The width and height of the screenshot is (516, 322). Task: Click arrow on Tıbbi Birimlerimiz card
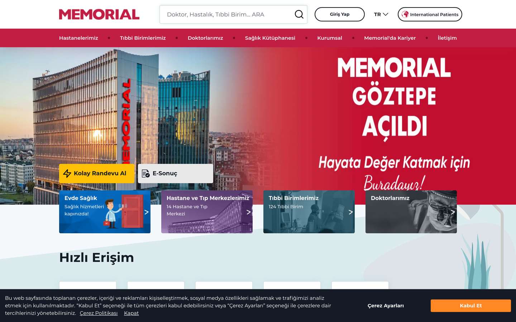tap(350, 212)
